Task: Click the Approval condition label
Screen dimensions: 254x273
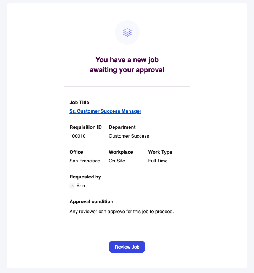Action: point(91,202)
